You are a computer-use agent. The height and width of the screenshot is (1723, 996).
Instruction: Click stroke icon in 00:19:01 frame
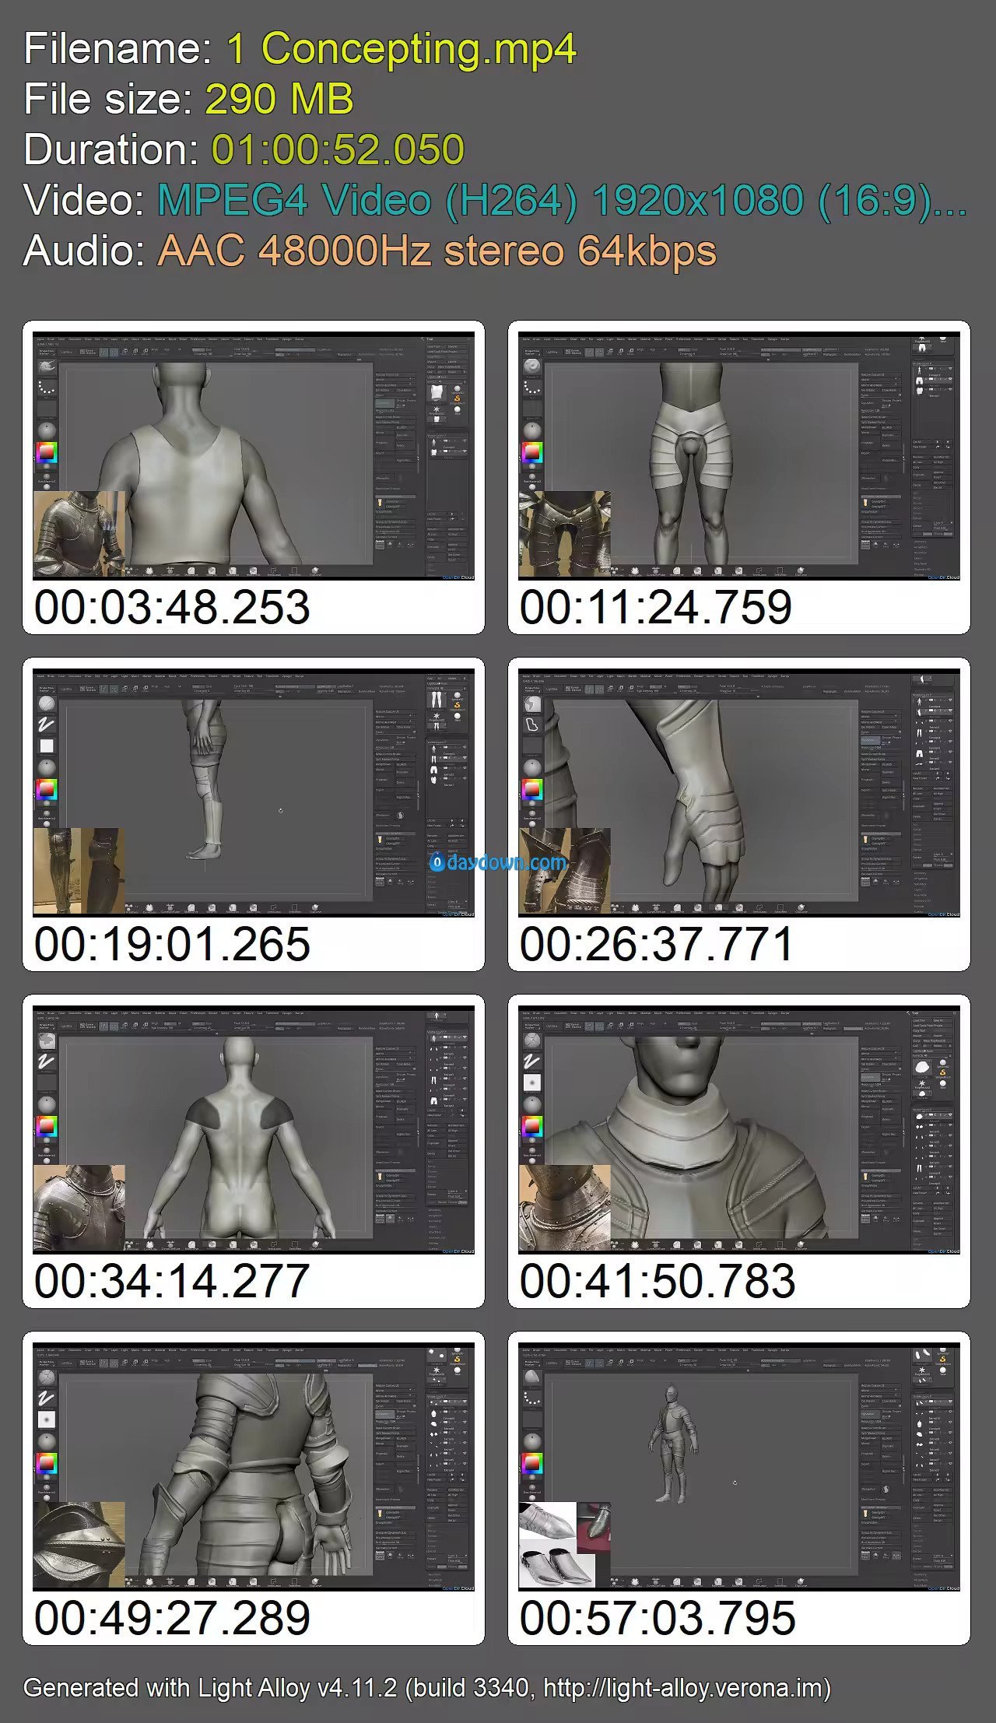tap(47, 725)
